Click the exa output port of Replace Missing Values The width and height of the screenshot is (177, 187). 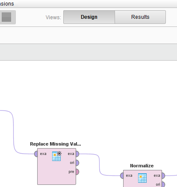(x=77, y=154)
